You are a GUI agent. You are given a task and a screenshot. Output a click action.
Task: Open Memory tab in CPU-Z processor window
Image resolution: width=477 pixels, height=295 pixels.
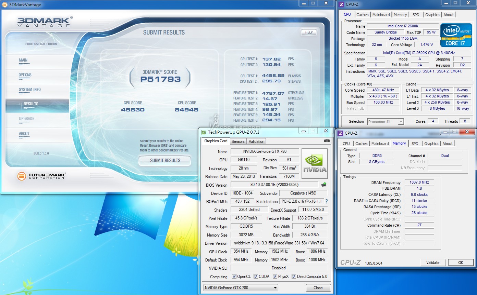400,15
